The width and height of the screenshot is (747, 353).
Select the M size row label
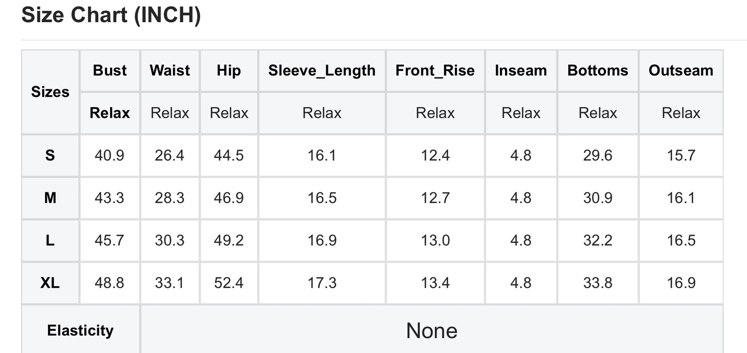coord(50,198)
